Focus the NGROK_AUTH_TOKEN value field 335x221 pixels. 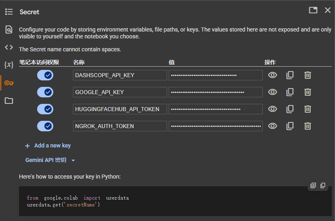tap(216, 126)
